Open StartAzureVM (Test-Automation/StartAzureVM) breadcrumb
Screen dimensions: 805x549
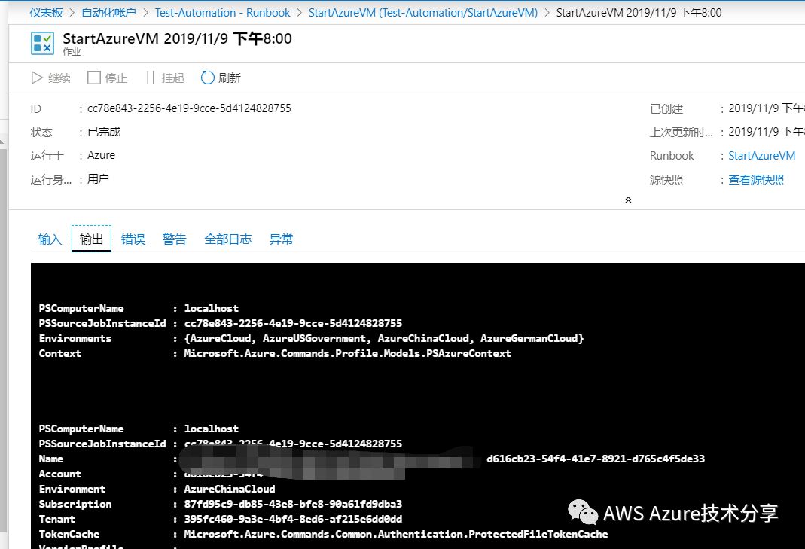click(423, 12)
